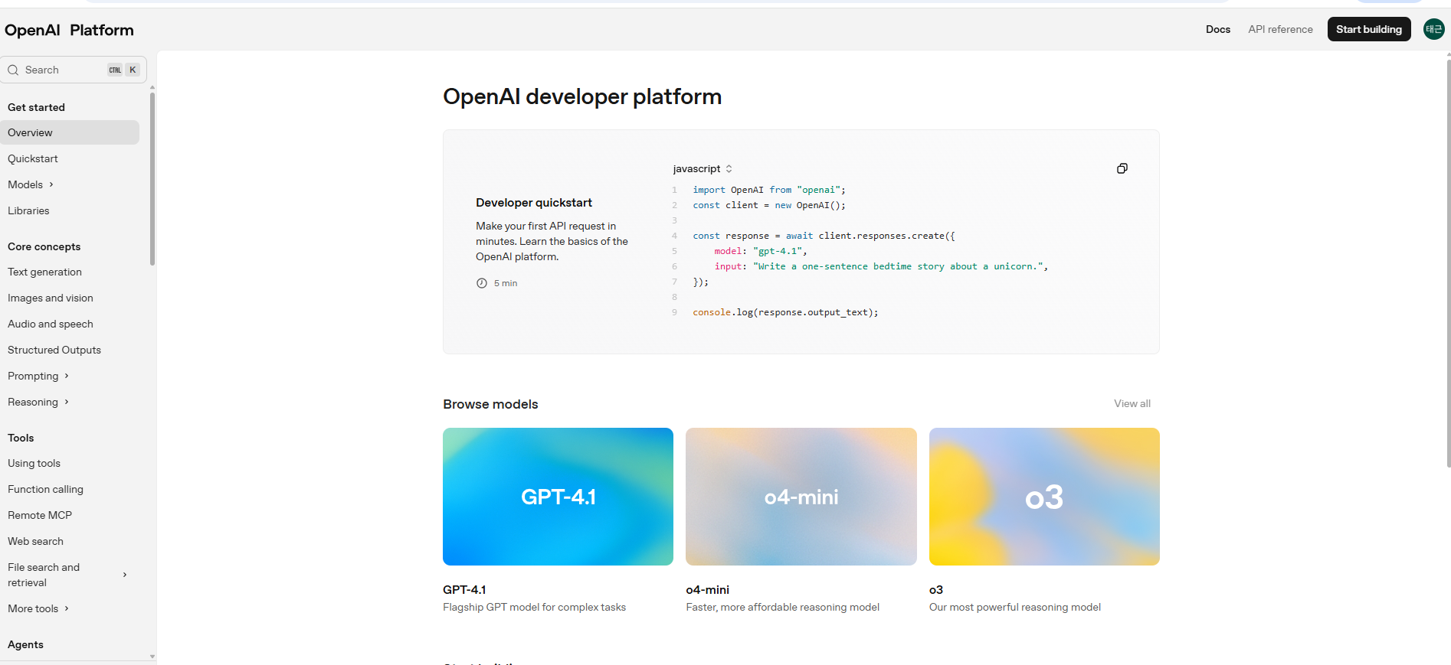The image size is (1451, 665).
Task: Open Web search page
Action: point(35,541)
